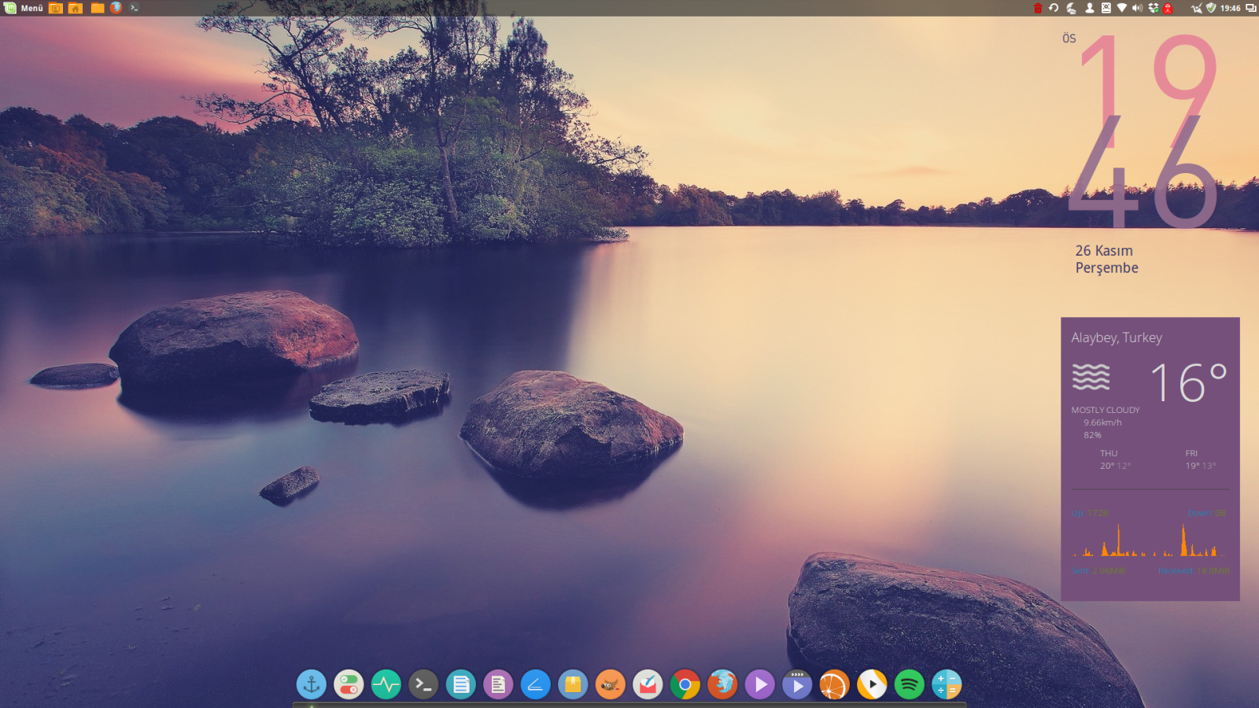Viewport: 1259px width, 708px height.
Task: Open the Menü button in the top panel
Action: tap(24, 8)
